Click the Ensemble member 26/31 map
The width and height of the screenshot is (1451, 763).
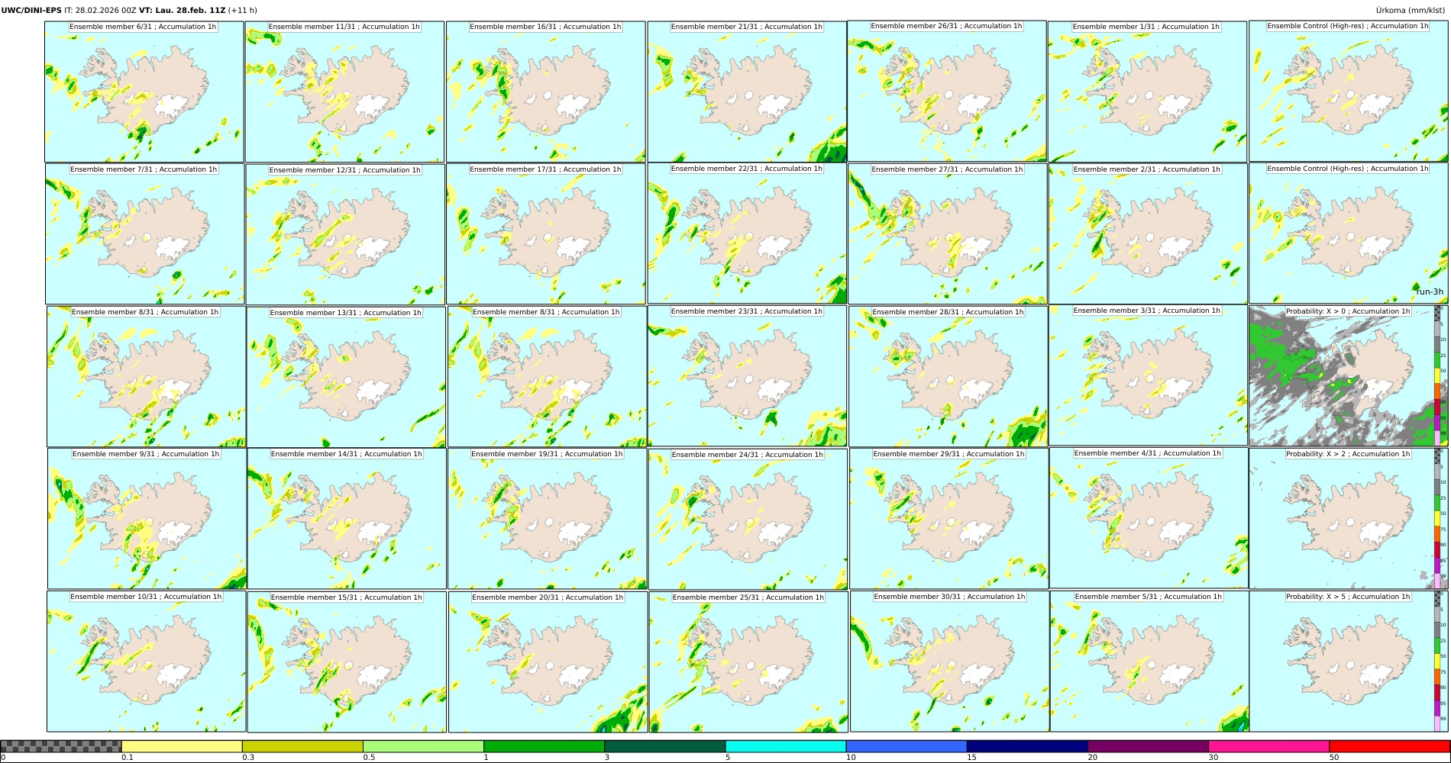pos(947,91)
